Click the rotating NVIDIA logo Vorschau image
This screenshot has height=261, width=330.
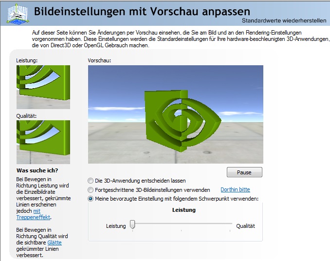[x=176, y=114]
